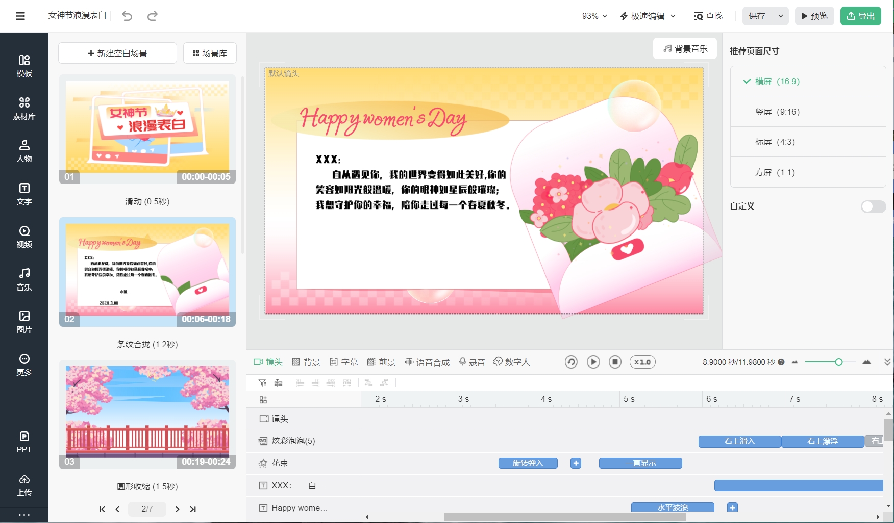This screenshot has width=894, height=523.
Task: Open the 场景库 scene library
Action: pyautogui.click(x=210, y=53)
